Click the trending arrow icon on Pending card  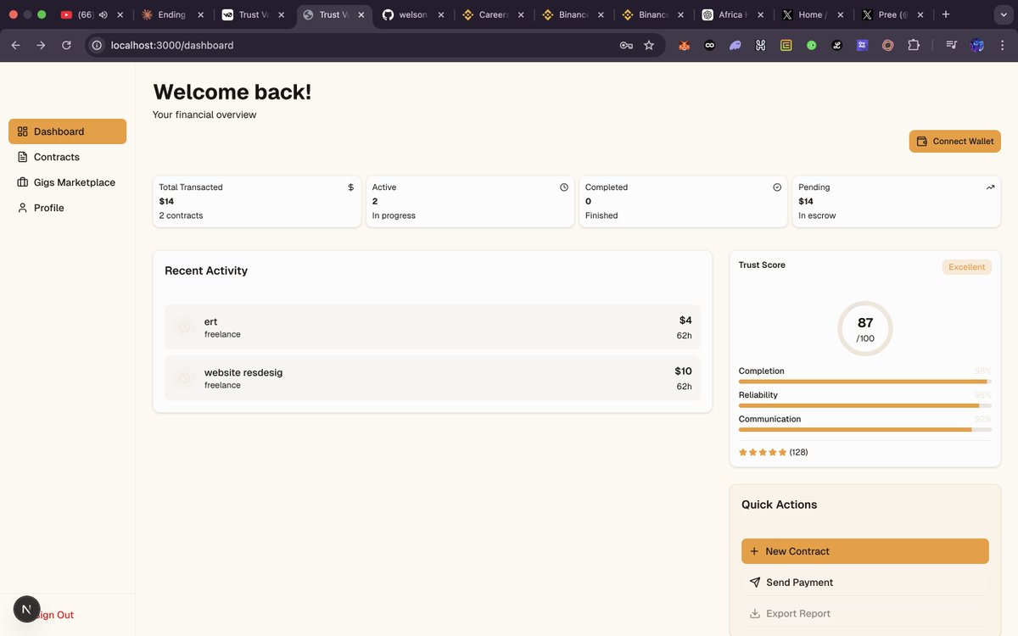click(x=990, y=187)
